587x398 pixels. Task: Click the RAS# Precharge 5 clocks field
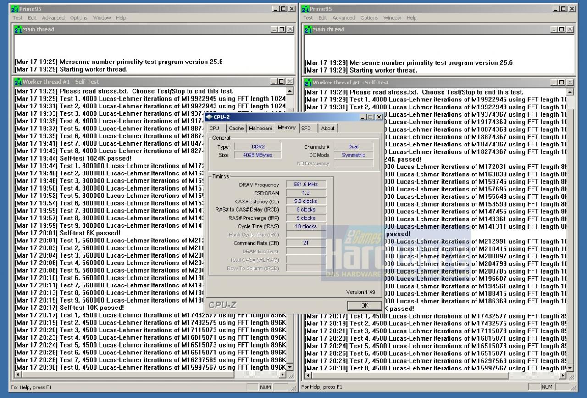click(x=306, y=218)
